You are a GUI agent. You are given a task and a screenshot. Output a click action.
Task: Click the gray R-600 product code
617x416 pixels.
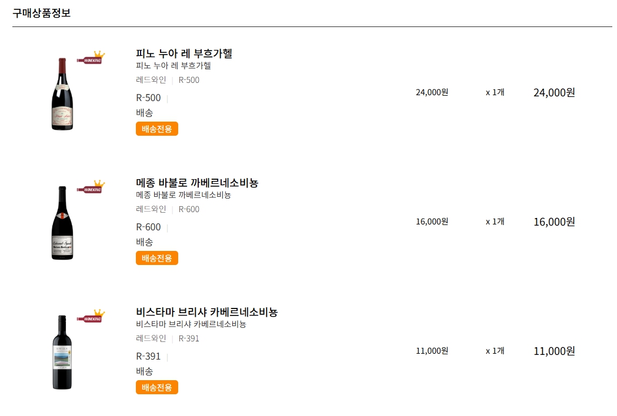(189, 209)
